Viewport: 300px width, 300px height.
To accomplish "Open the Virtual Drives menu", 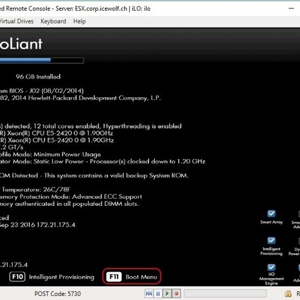I will (x=17, y=21).
